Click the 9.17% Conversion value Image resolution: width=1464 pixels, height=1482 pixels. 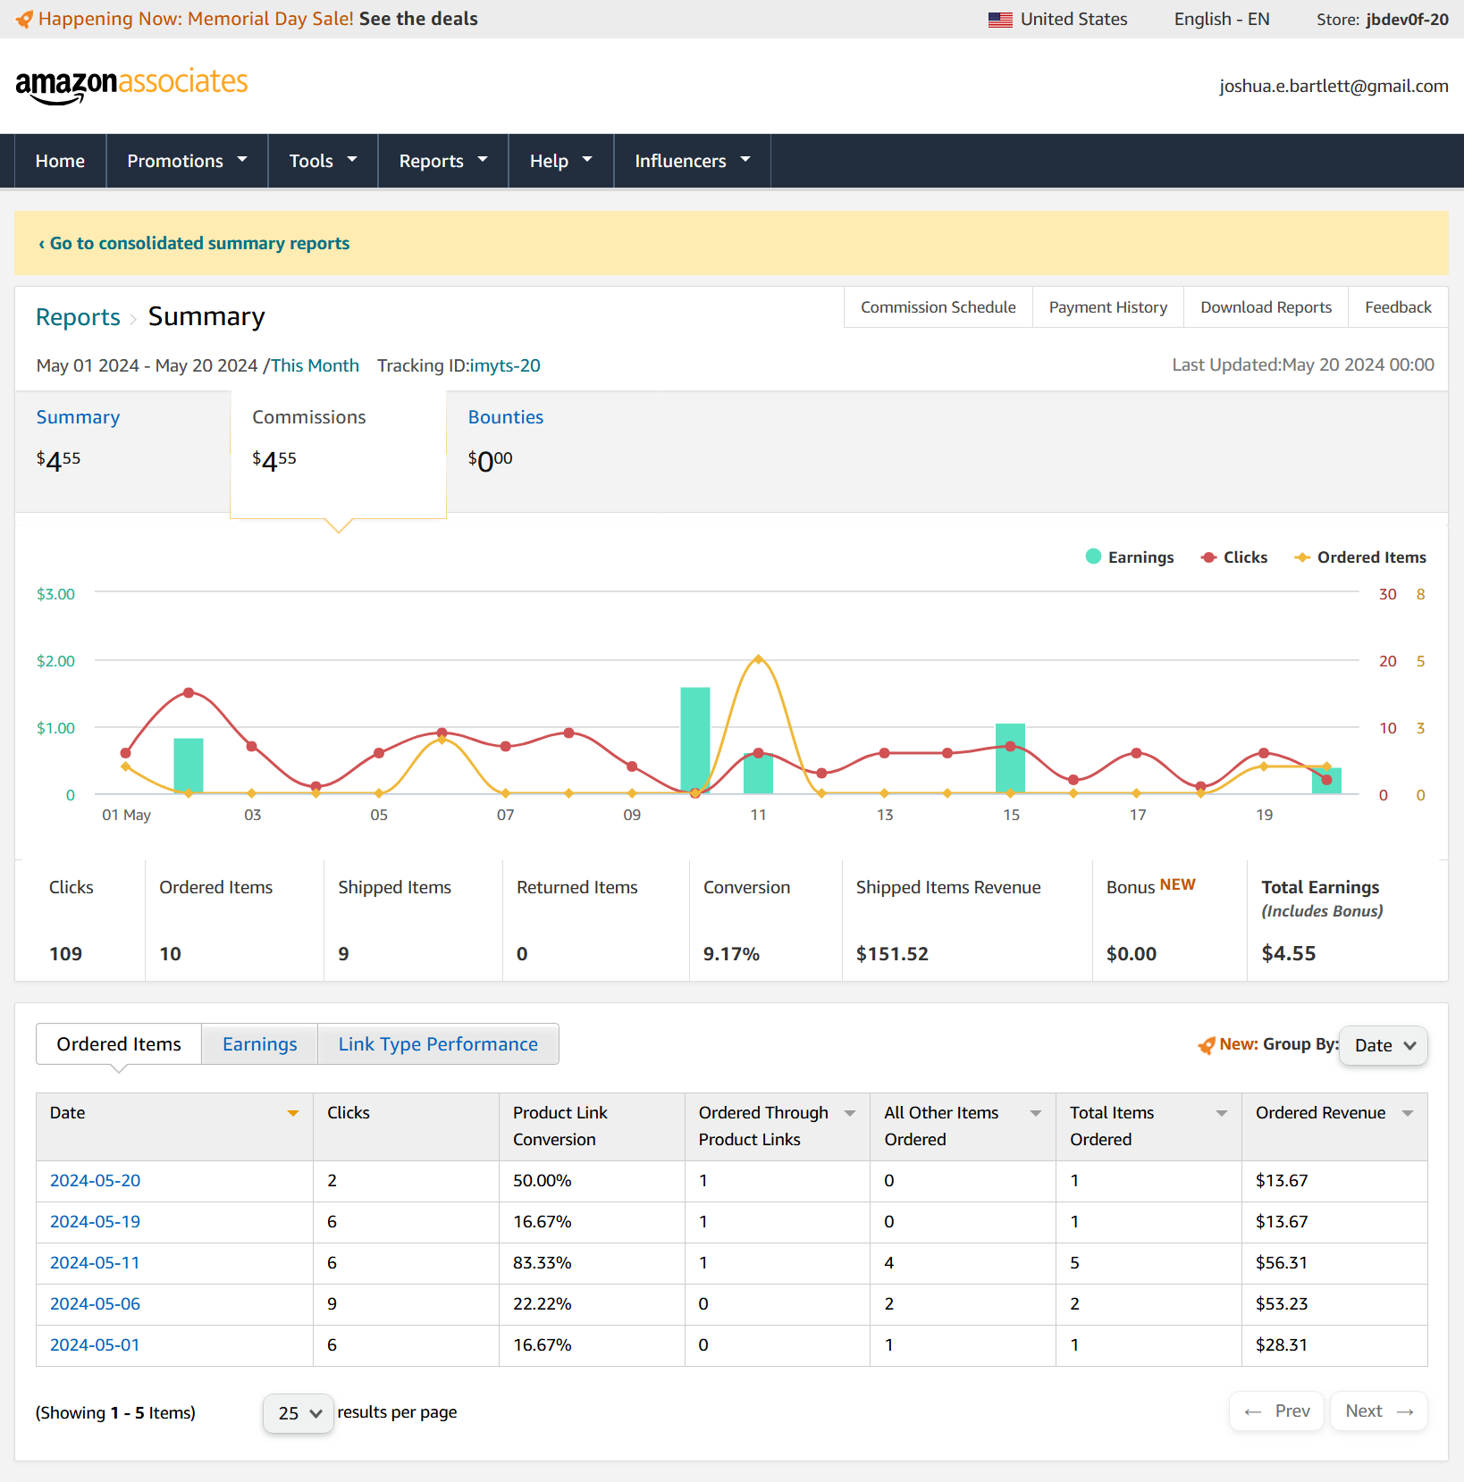(x=731, y=954)
